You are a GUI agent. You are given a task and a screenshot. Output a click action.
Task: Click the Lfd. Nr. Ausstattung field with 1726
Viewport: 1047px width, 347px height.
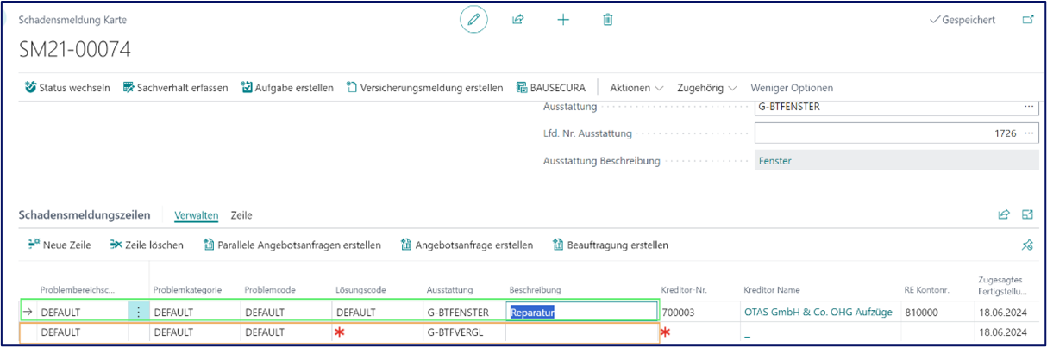(x=896, y=133)
